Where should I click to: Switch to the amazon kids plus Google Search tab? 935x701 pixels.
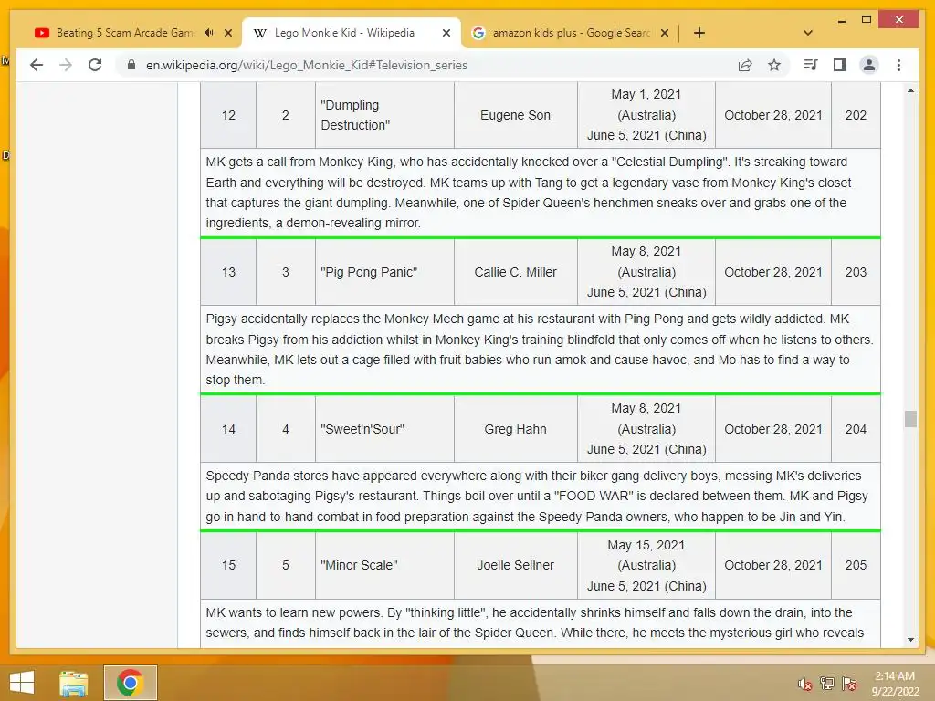pos(571,33)
